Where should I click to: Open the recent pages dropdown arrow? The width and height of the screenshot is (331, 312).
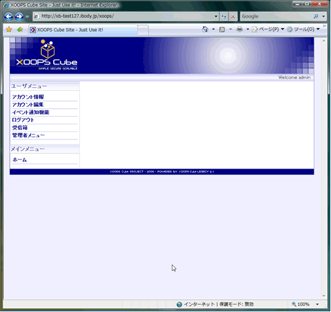click(x=27, y=17)
